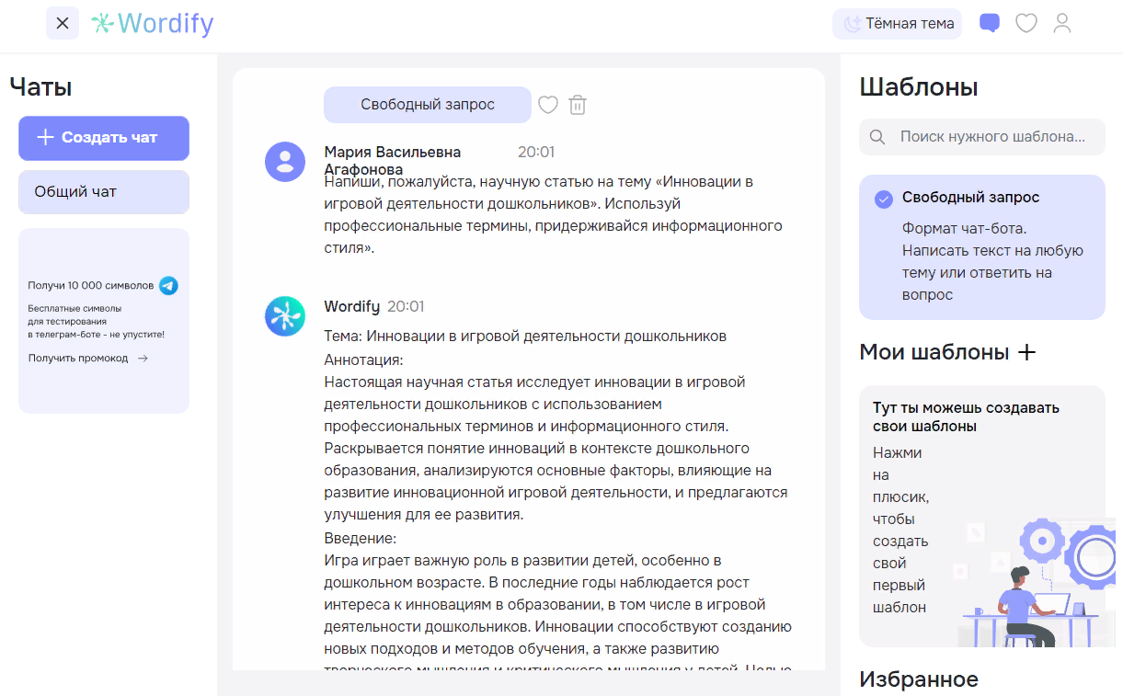Open the Wordify logo home link

[153, 23]
